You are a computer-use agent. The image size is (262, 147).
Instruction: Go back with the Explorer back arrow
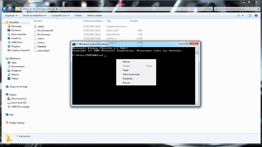pos(5,9)
